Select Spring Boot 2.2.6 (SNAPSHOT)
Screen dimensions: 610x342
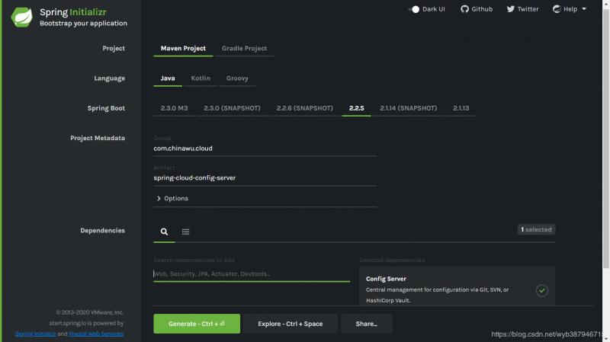[304, 108]
